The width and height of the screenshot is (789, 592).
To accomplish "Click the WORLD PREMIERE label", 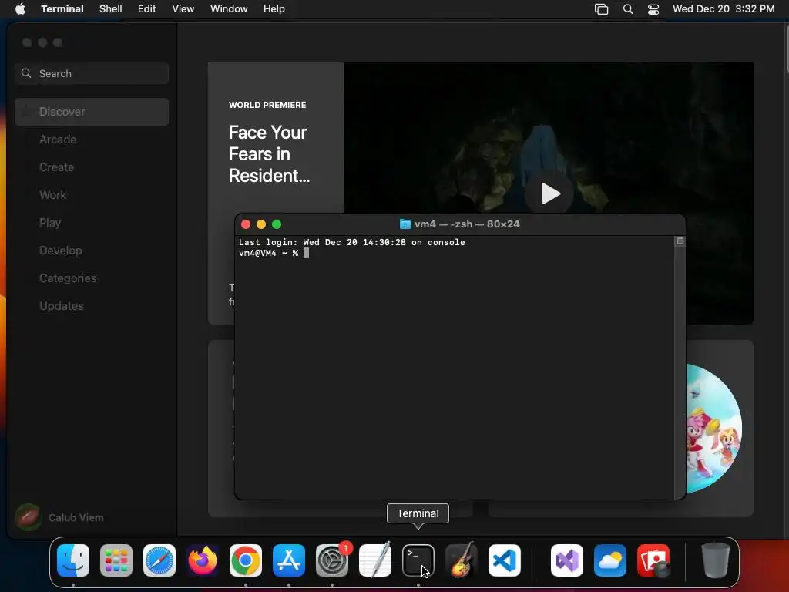I will (x=267, y=105).
